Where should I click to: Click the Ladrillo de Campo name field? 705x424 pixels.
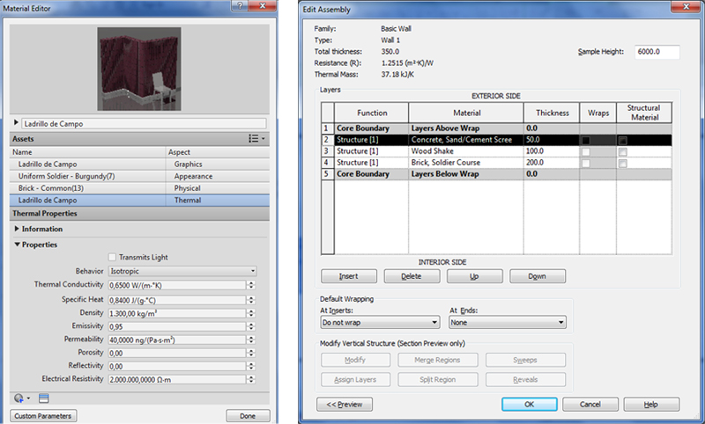tap(144, 123)
